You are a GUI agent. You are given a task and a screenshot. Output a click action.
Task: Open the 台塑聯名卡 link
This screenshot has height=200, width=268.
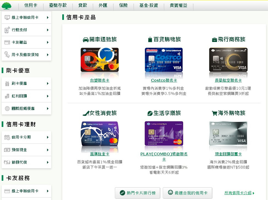point(100,80)
